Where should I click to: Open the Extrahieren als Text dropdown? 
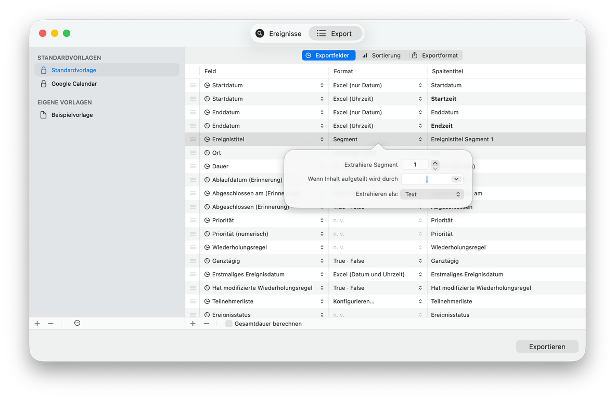pyautogui.click(x=432, y=194)
